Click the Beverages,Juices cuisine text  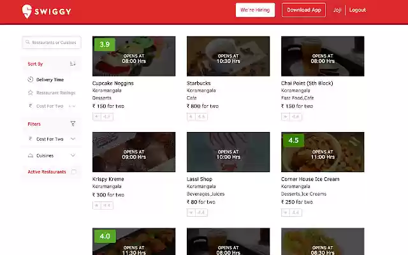(205, 194)
